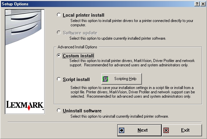Click the printer tray illustration
Viewport: 207px width, 139px height.
coord(25,25)
